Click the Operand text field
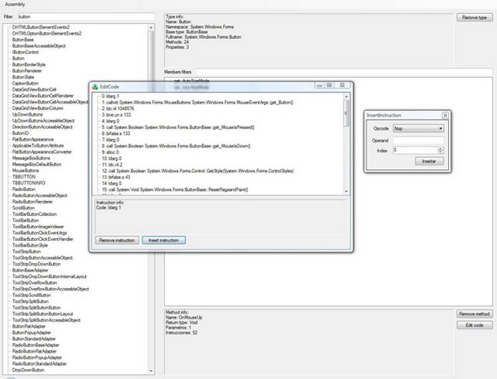The height and width of the screenshot is (379, 497). (418, 139)
